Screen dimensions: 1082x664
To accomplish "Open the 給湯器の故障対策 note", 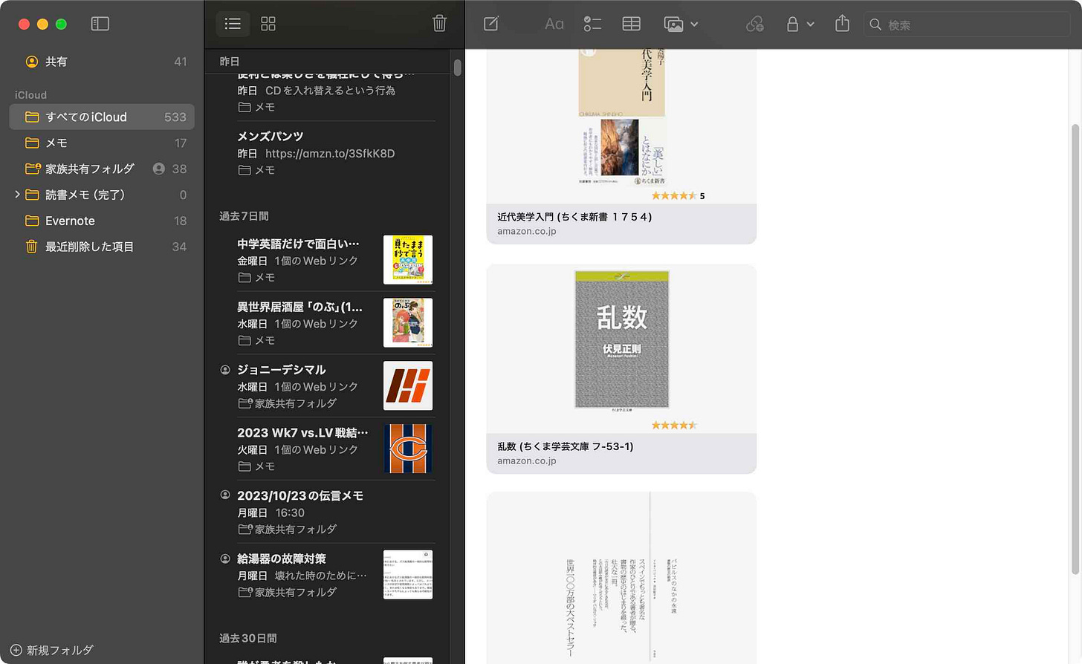I will coord(327,575).
